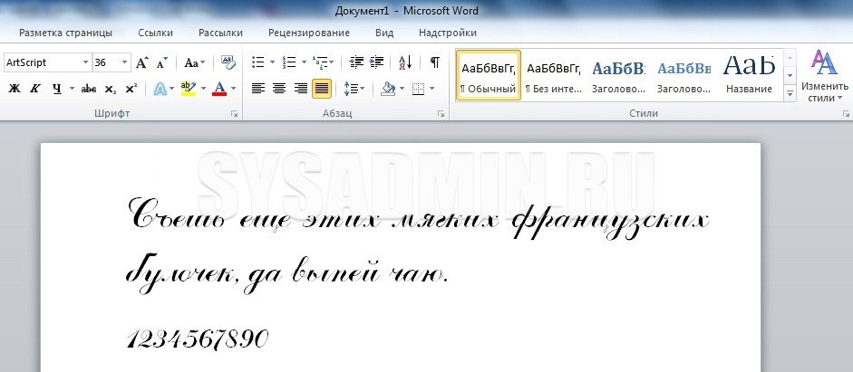Image resolution: width=853 pixels, height=372 pixels.
Task: Apply text highlight color marker
Action: [189, 89]
